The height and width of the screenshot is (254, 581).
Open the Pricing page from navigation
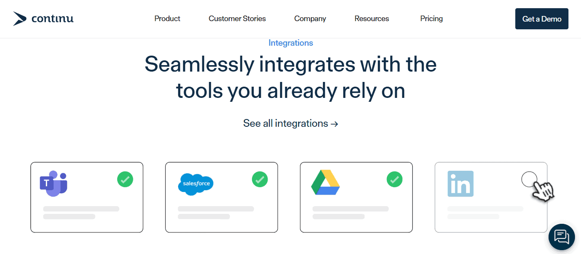pyautogui.click(x=431, y=19)
